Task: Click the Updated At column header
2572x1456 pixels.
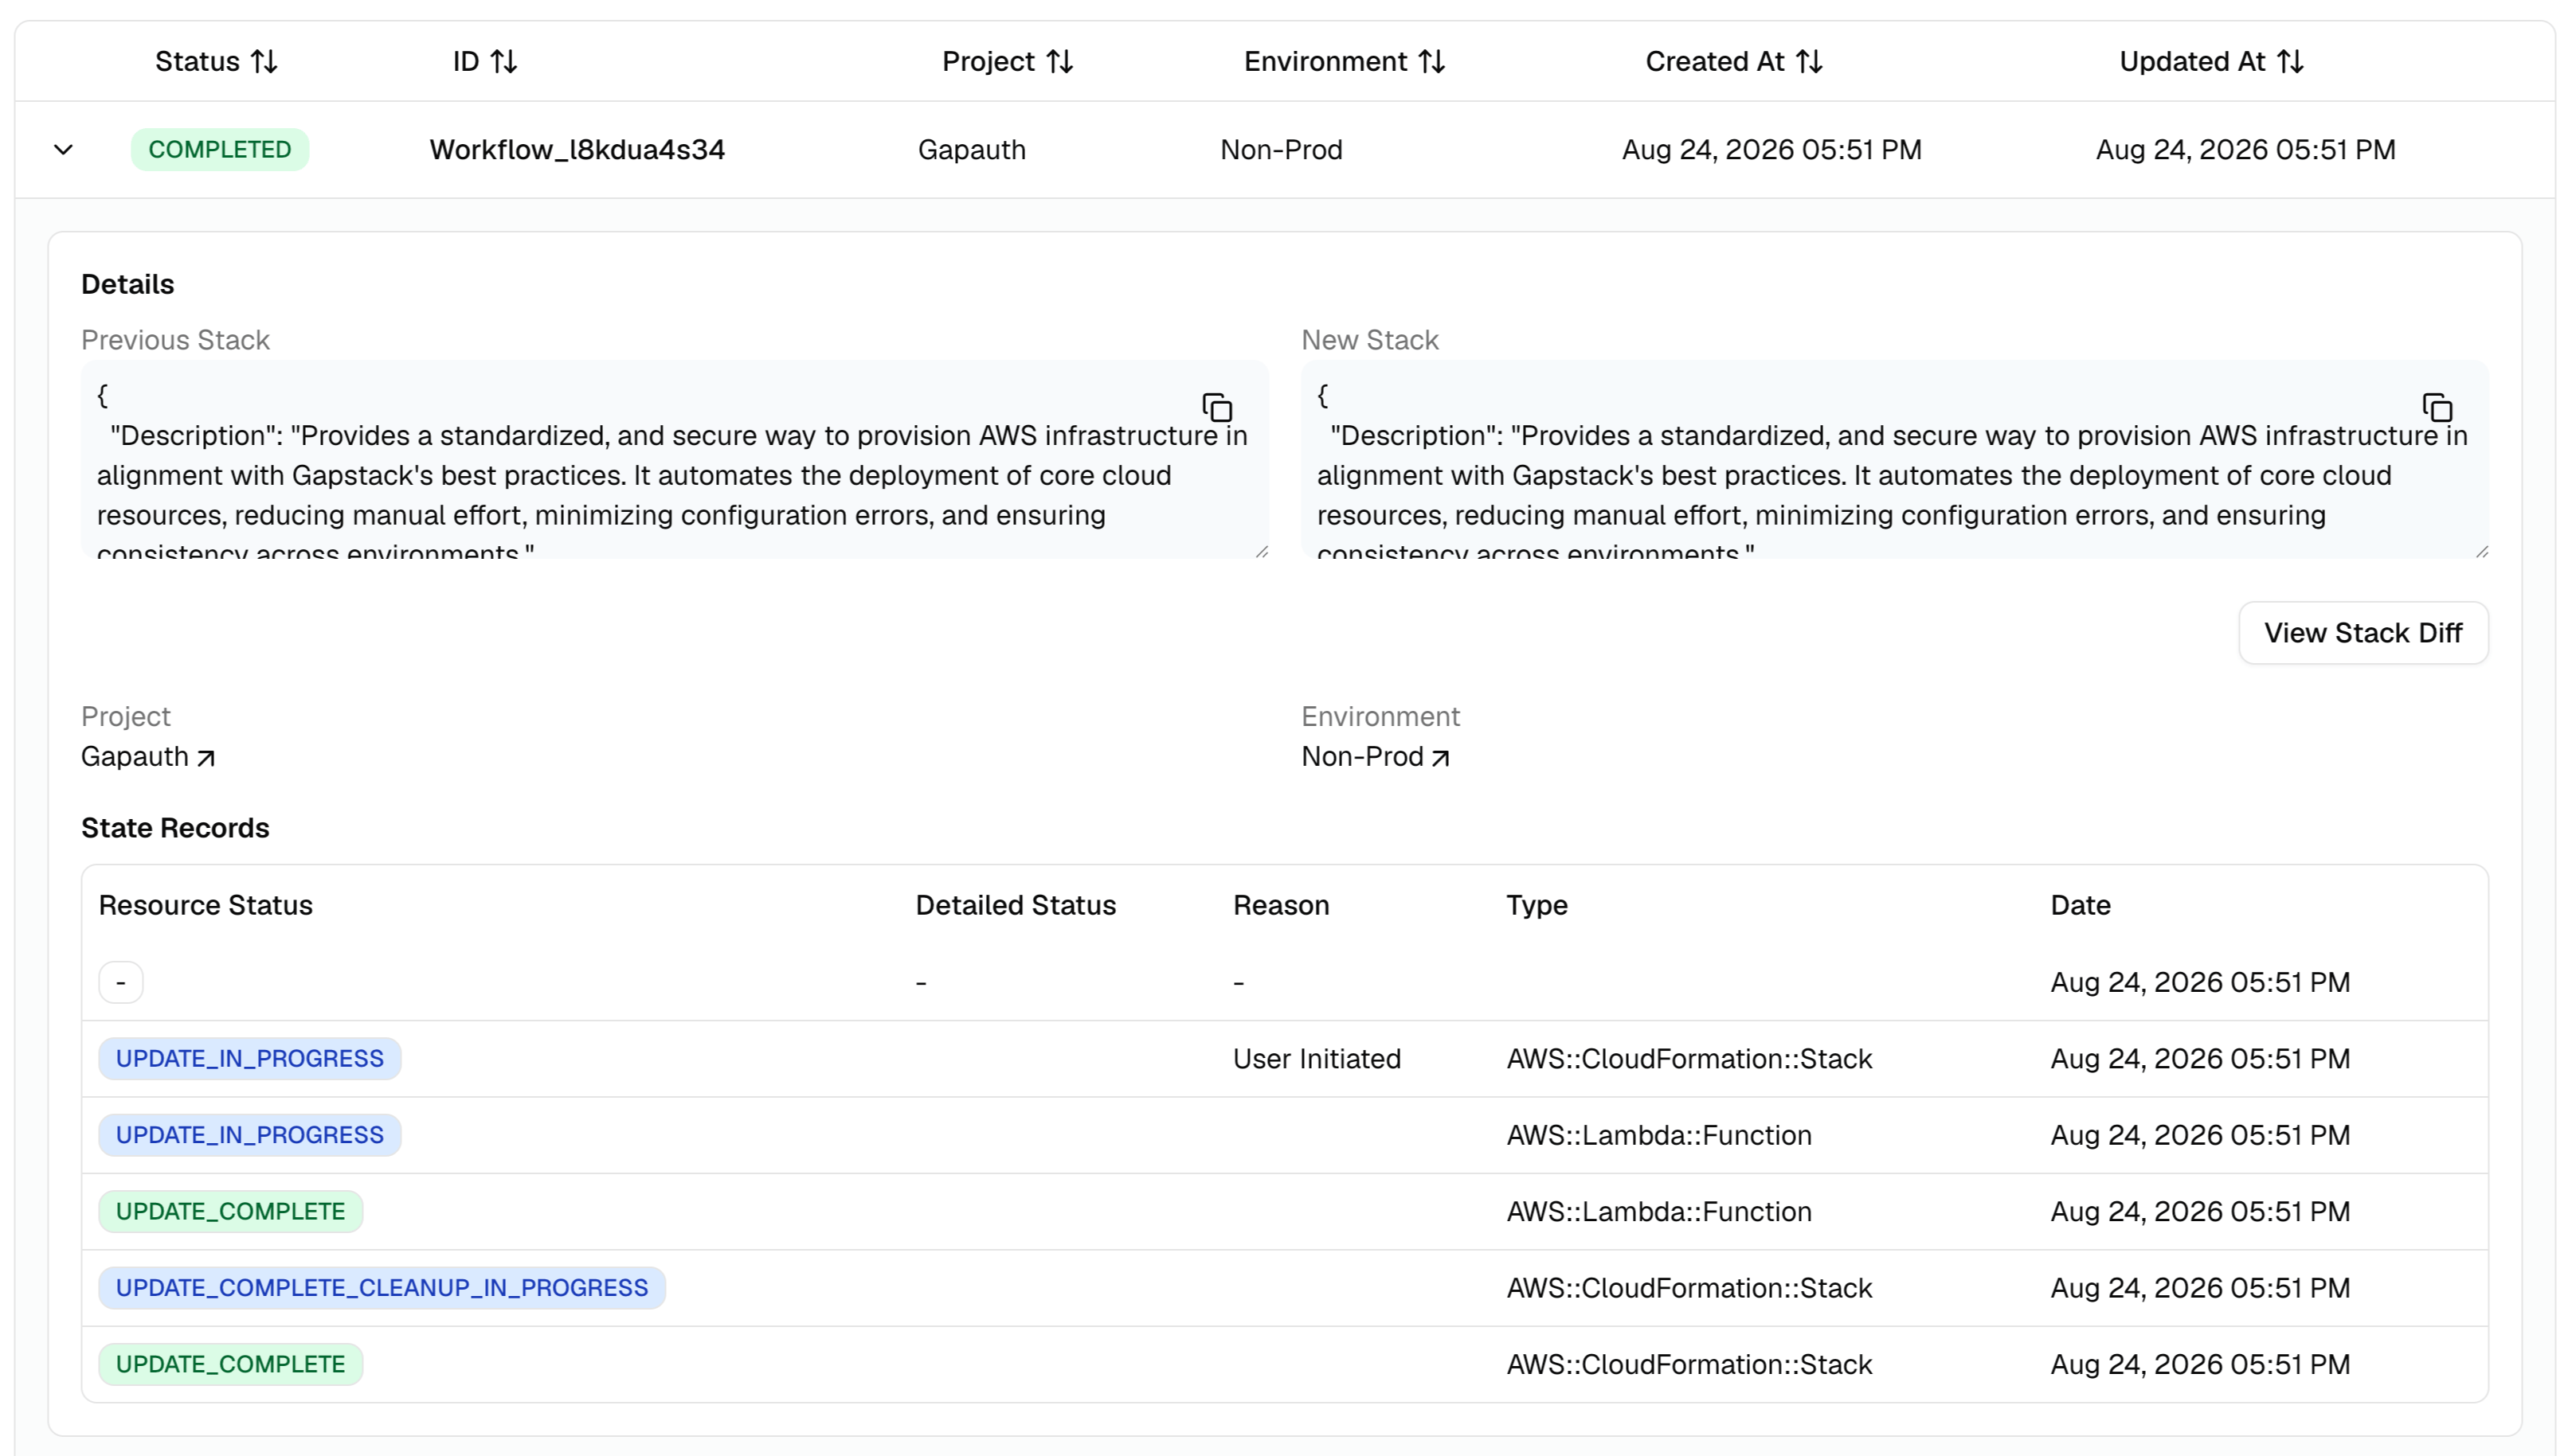Action: coord(2211,62)
